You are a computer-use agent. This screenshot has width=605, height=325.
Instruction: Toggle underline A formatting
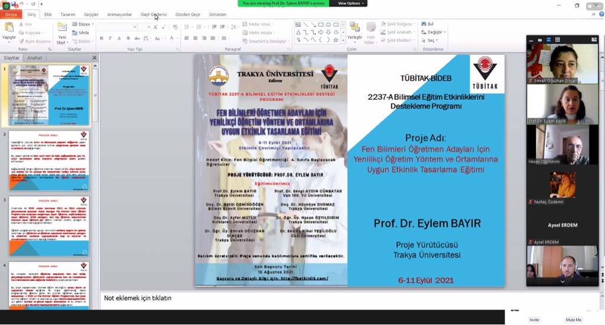[119, 38]
